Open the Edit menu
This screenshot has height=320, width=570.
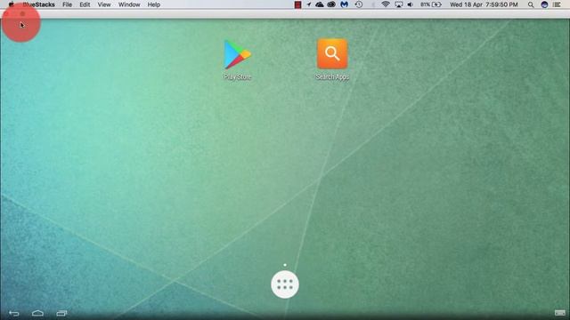click(85, 4)
